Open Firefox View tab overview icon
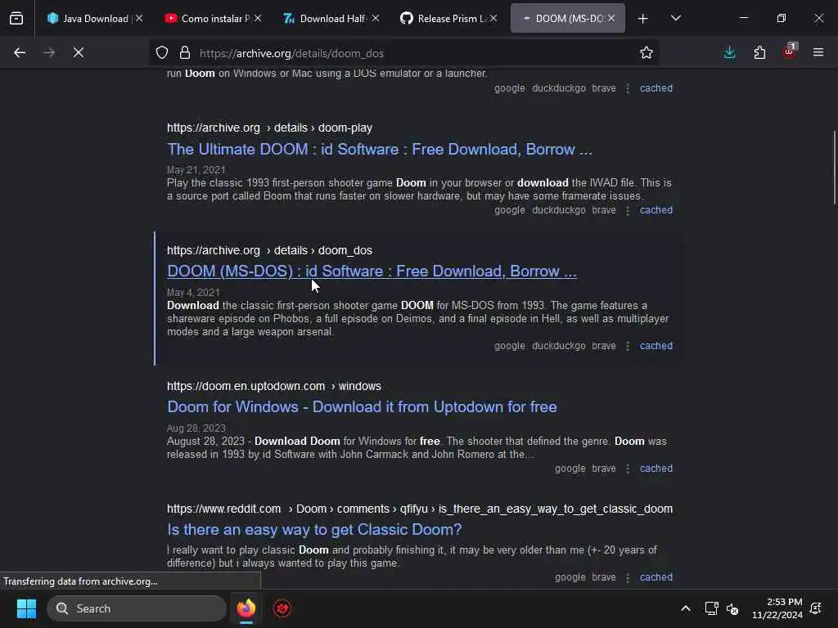Viewport: 838px width, 628px height. click(x=16, y=18)
